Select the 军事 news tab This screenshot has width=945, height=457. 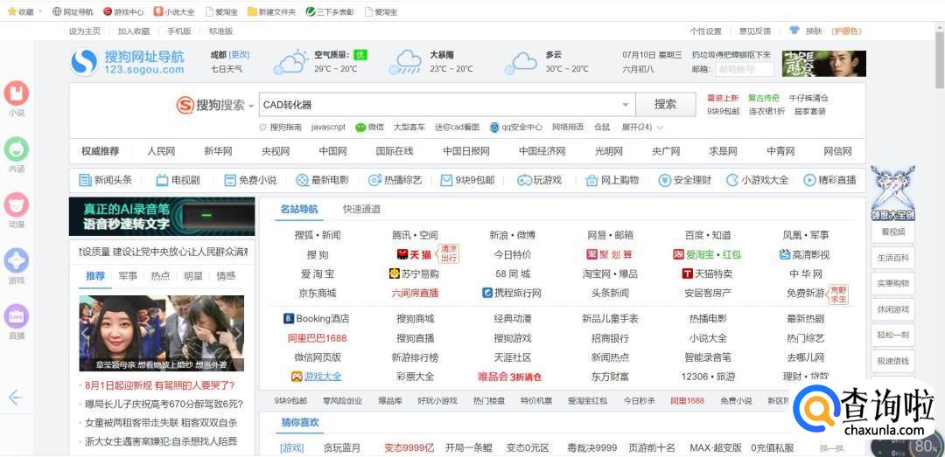coord(128,276)
